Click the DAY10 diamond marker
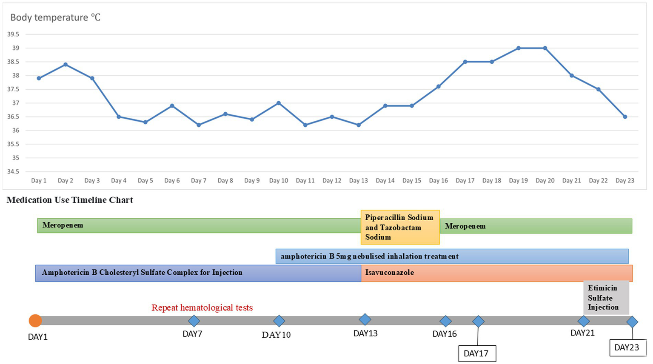Screen dimensions: 653x364 pos(279,321)
